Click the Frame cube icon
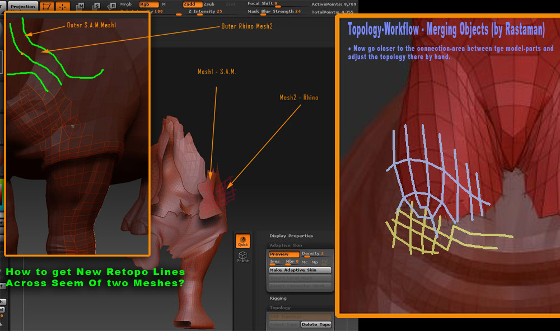The width and height of the screenshot is (560, 331). coord(243,257)
